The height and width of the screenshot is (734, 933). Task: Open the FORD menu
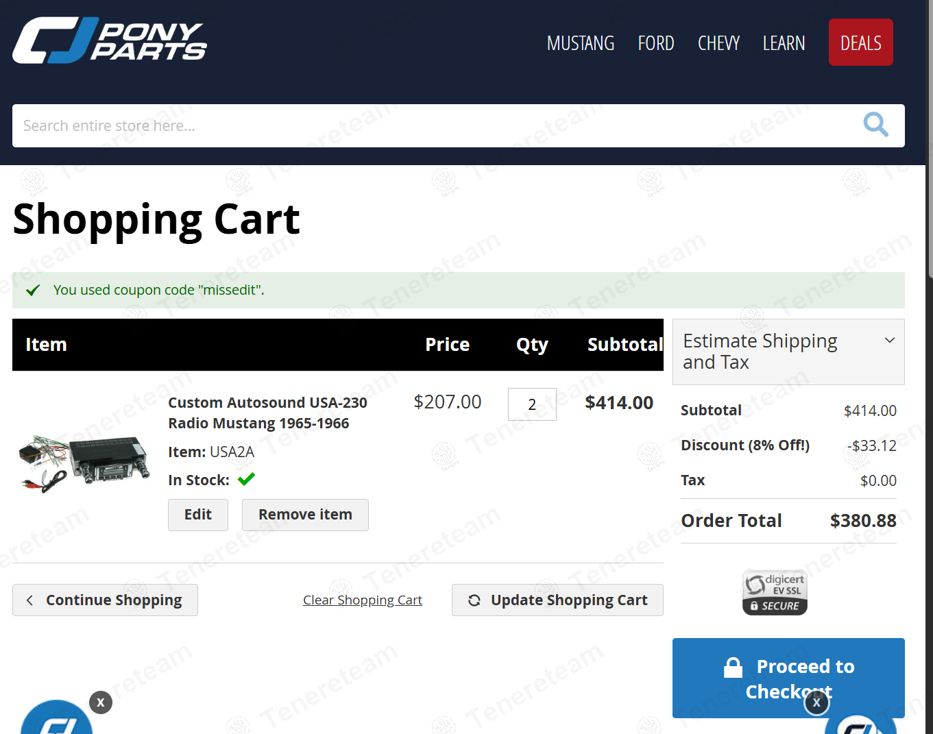[x=656, y=43]
